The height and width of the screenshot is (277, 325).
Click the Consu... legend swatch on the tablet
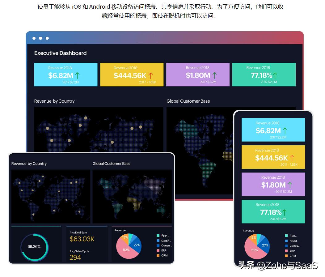(158, 245)
